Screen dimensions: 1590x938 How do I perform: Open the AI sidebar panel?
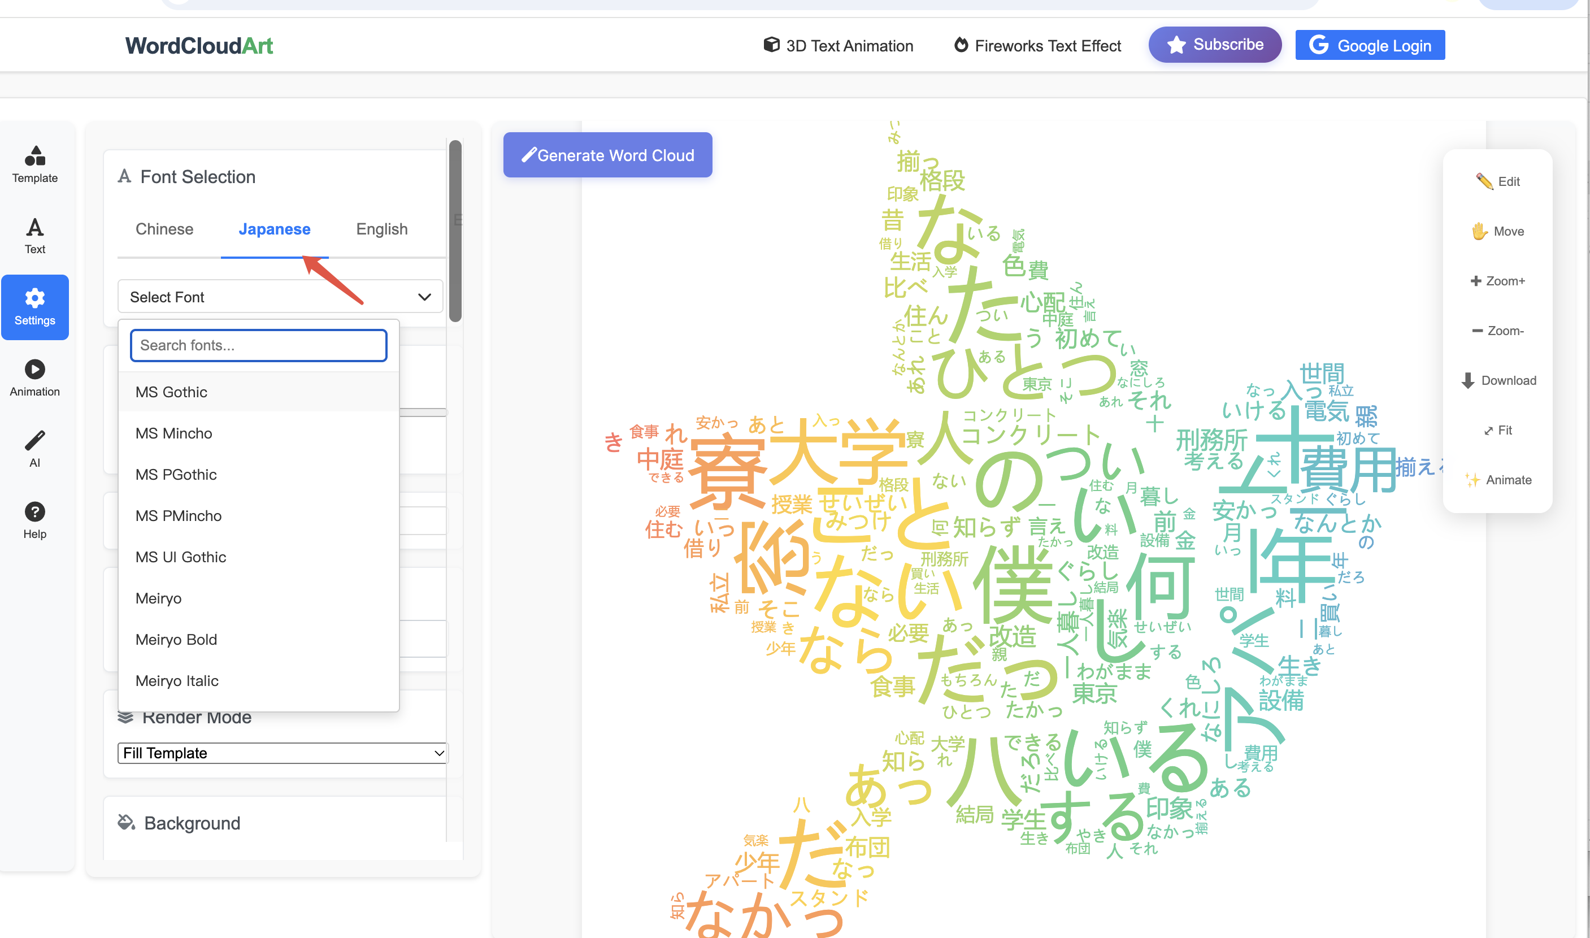point(35,449)
